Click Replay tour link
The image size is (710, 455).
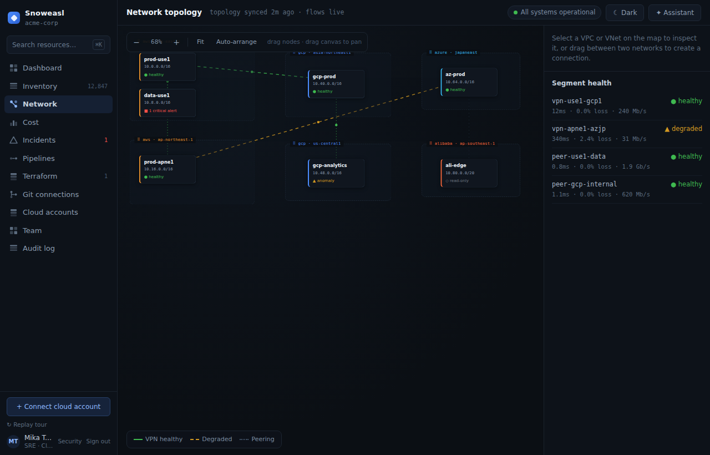click(27, 424)
